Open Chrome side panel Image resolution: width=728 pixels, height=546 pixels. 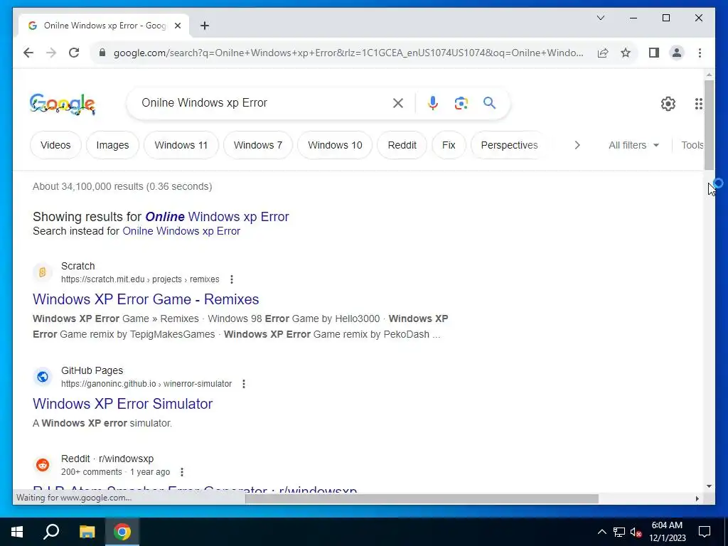tap(654, 53)
